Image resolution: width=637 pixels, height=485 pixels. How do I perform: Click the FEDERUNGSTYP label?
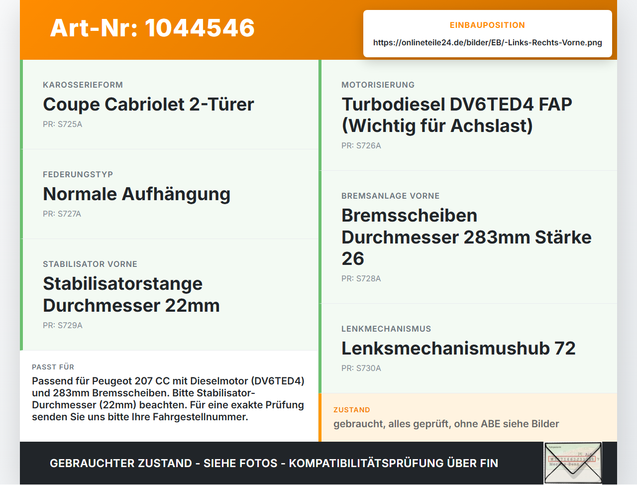click(x=78, y=174)
